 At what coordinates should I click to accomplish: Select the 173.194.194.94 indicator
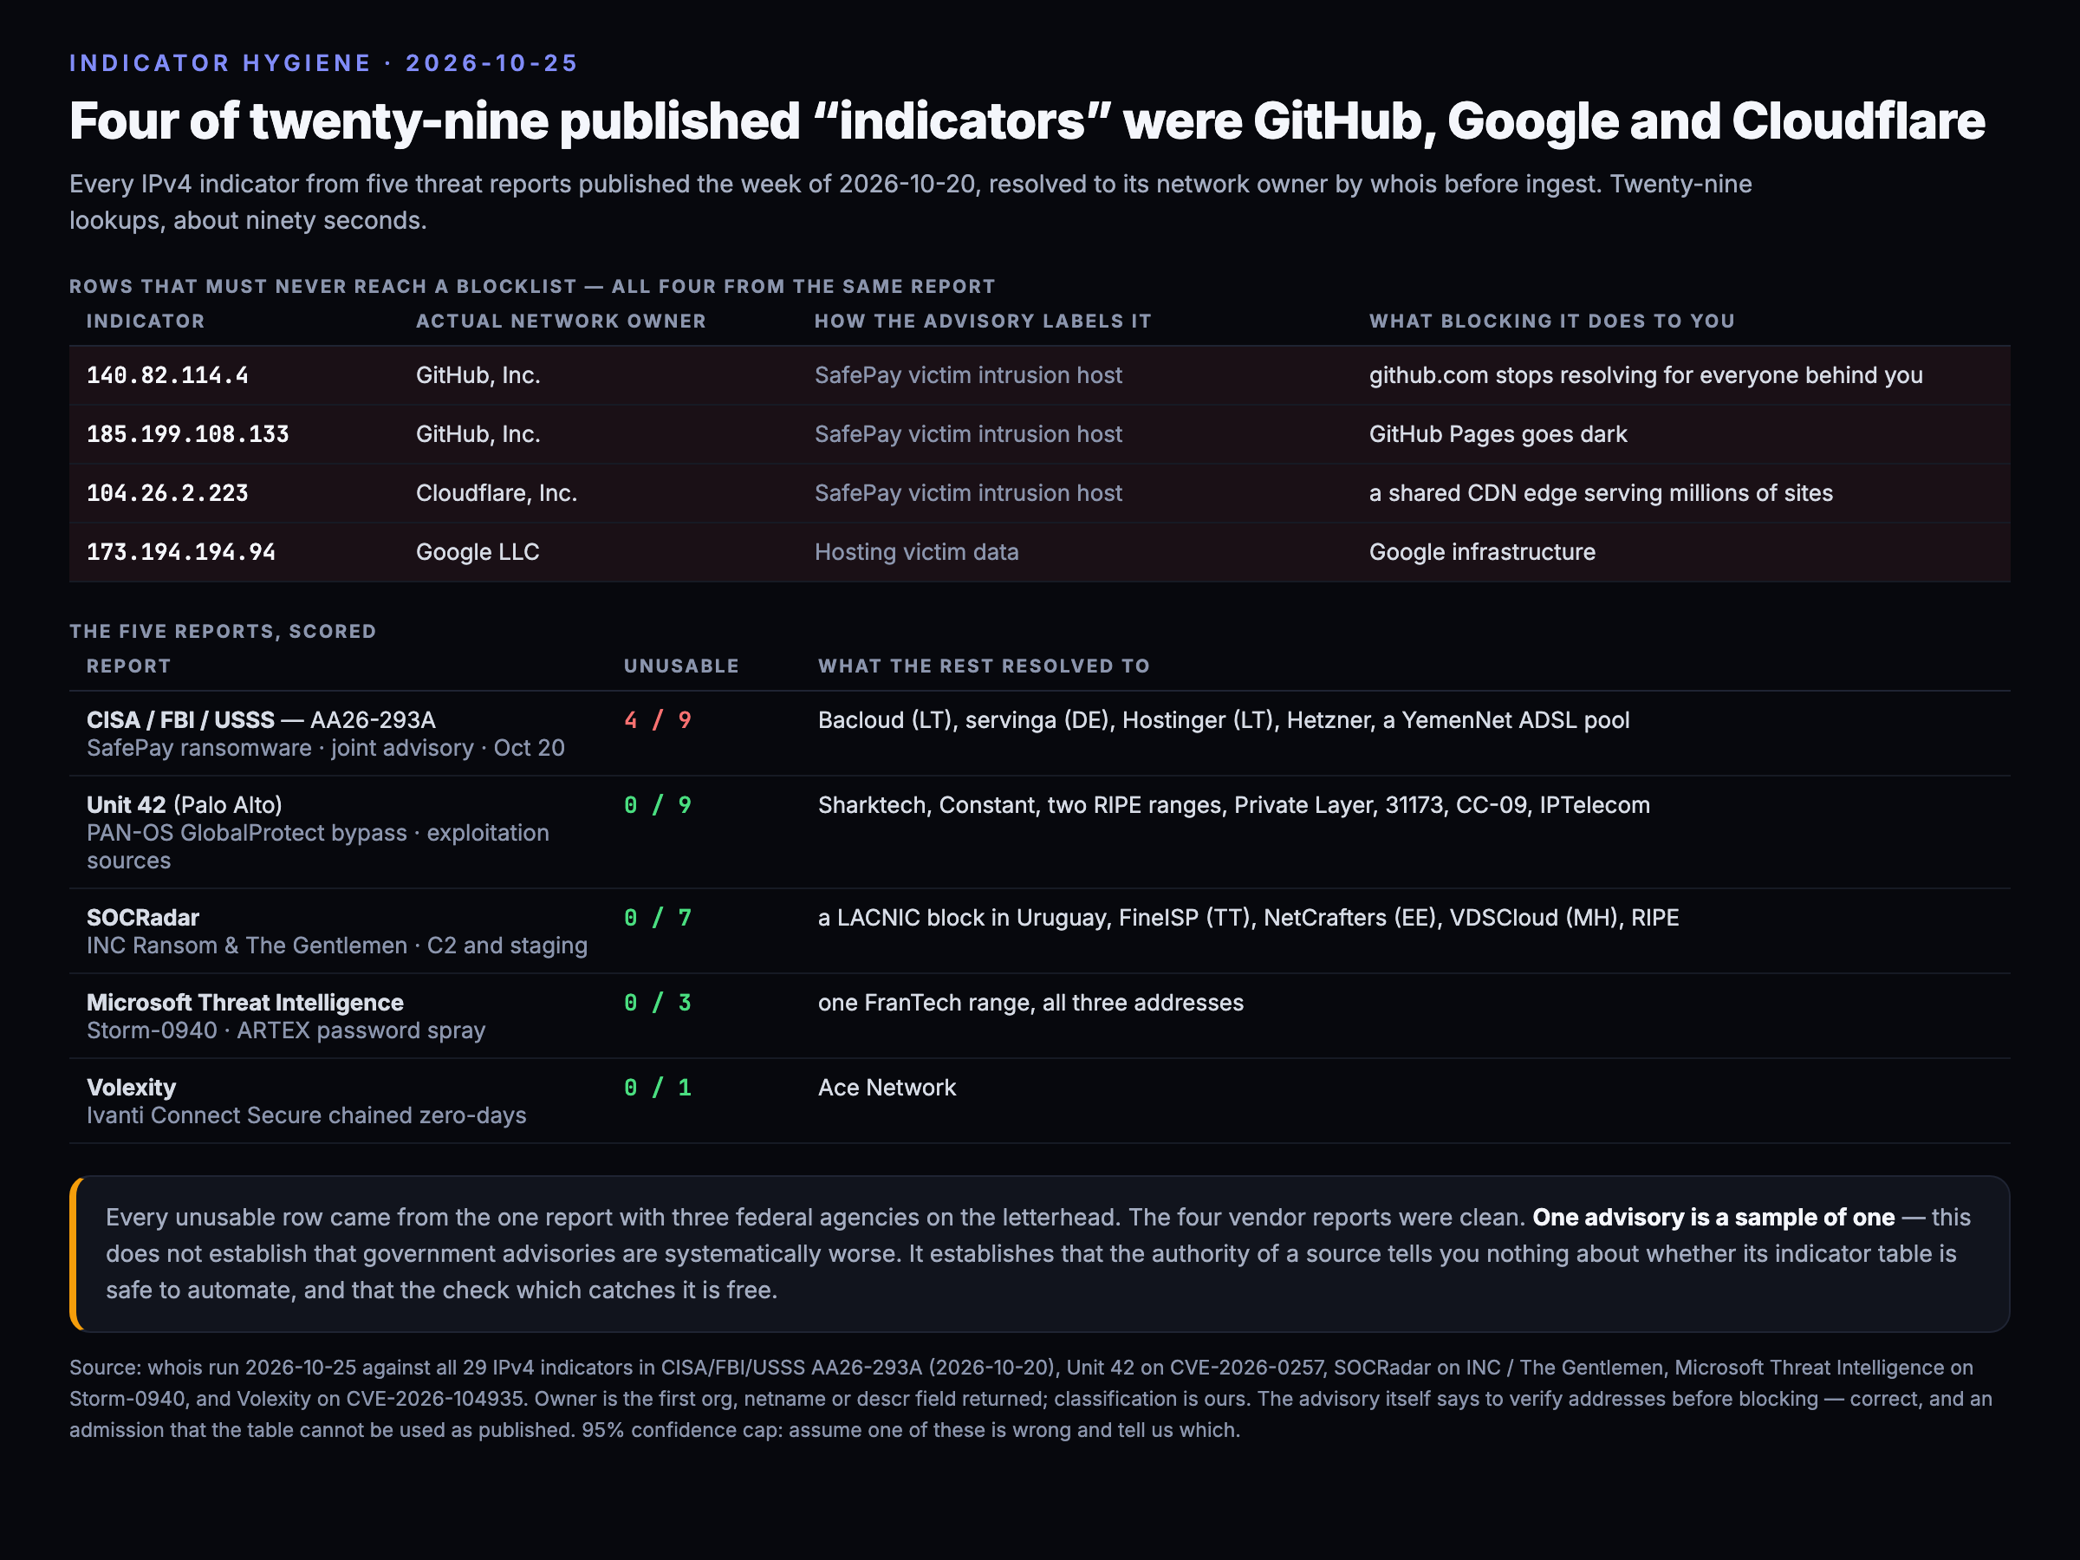click(x=181, y=552)
